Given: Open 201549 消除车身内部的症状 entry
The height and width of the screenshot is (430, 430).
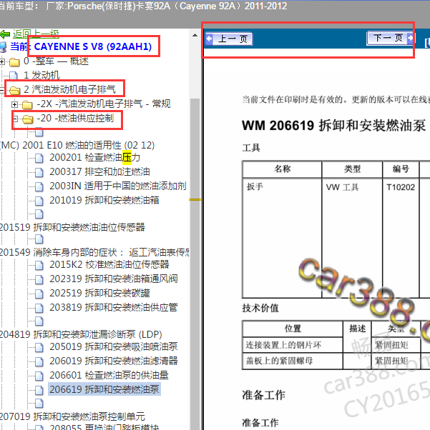Looking at the screenshot, I should coord(94,252).
